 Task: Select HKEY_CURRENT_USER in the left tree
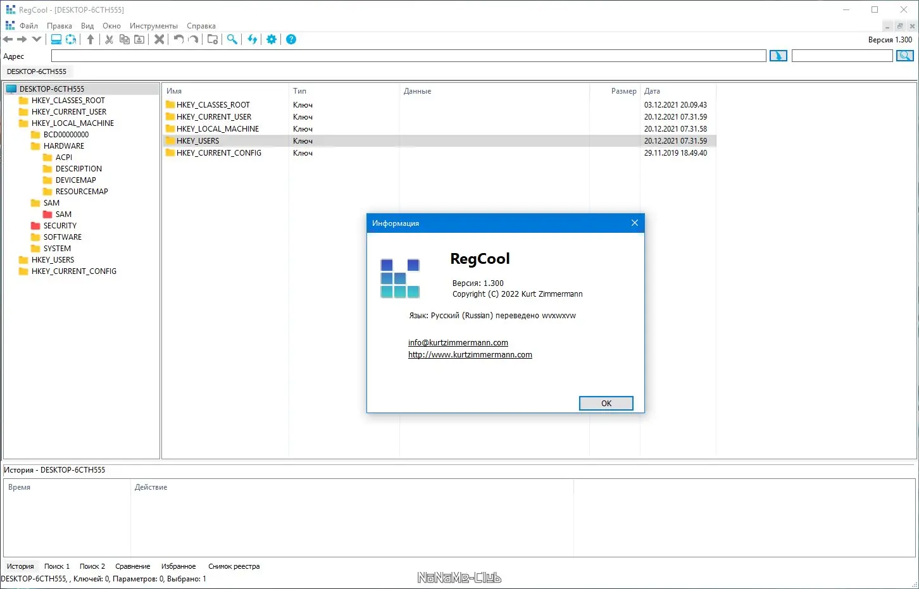pyautogui.click(x=69, y=112)
